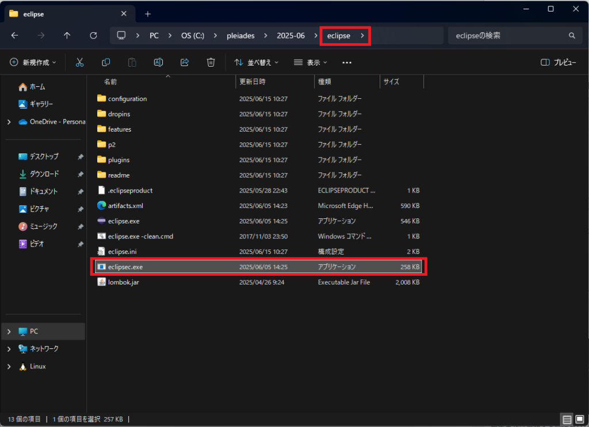Click the Copy icon in toolbar
Image resolution: width=589 pixels, height=427 pixels.
point(106,62)
